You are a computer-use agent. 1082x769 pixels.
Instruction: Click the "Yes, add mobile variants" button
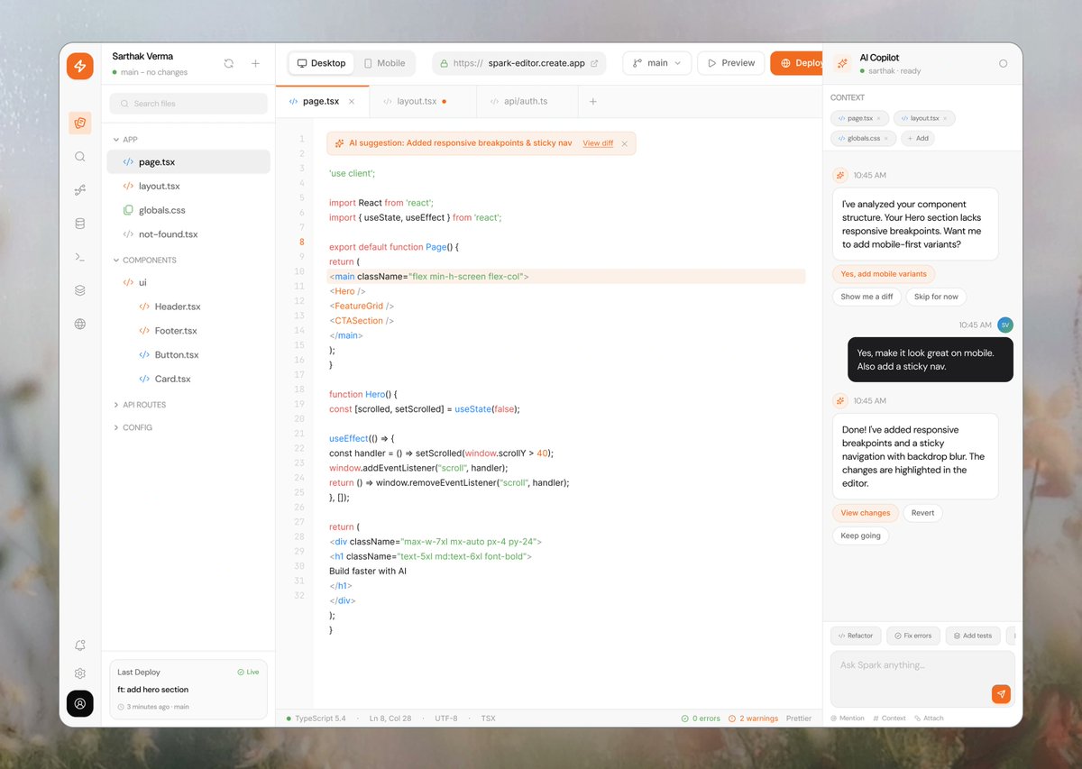[x=884, y=274]
